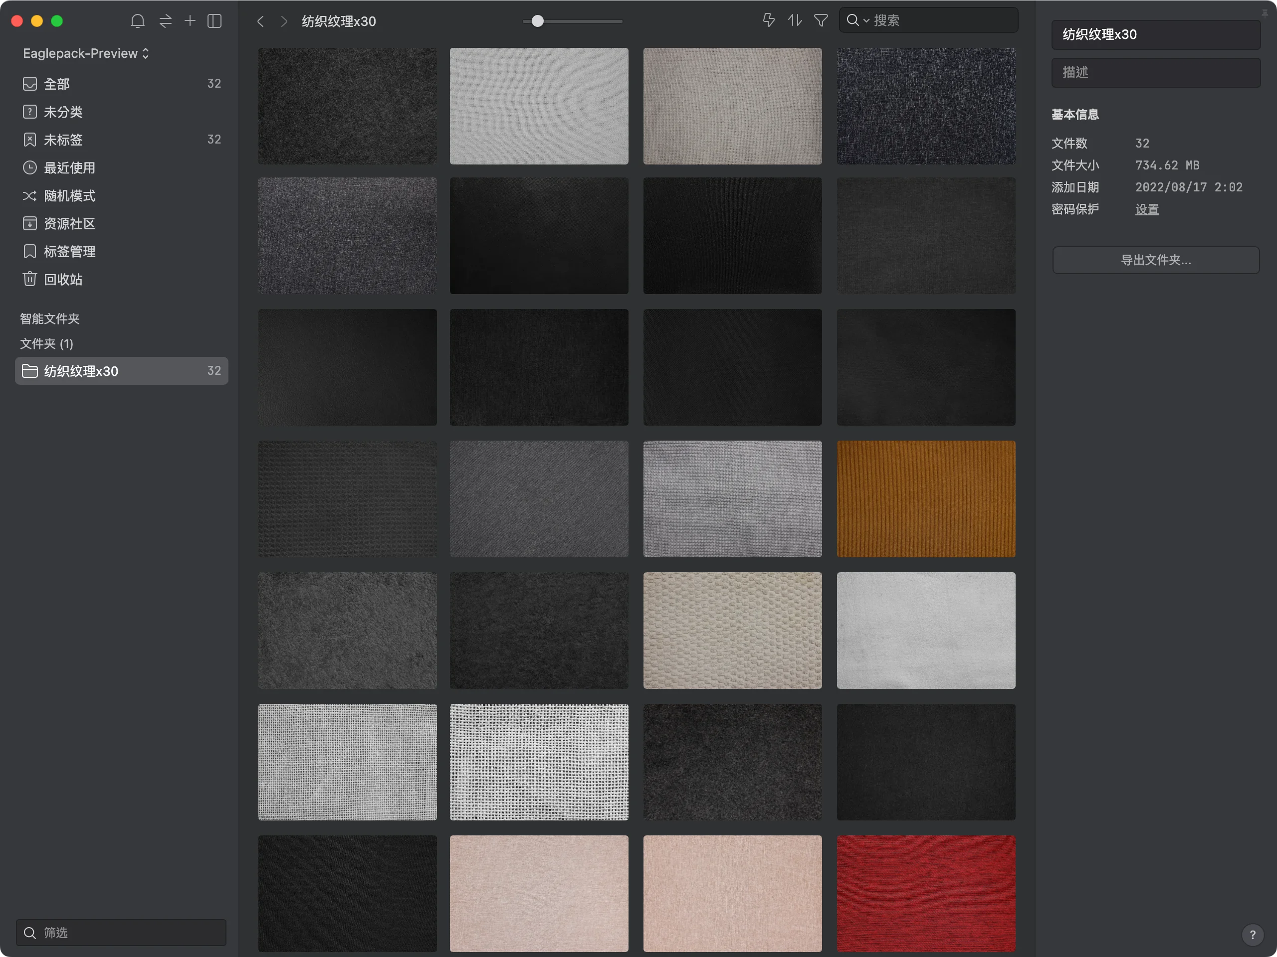Click the 智能文件夹 section header
Viewport: 1277px width, 957px height.
click(50, 319)
